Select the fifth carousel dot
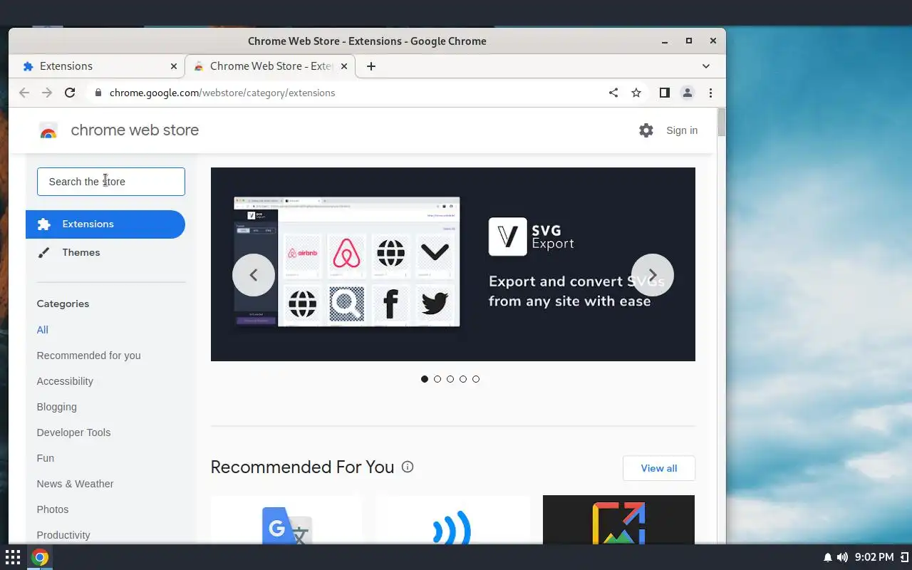Screen dimensions: 912x570 476,379
